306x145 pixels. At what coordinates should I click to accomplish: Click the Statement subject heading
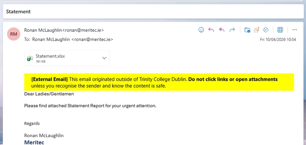click(18, 11)
